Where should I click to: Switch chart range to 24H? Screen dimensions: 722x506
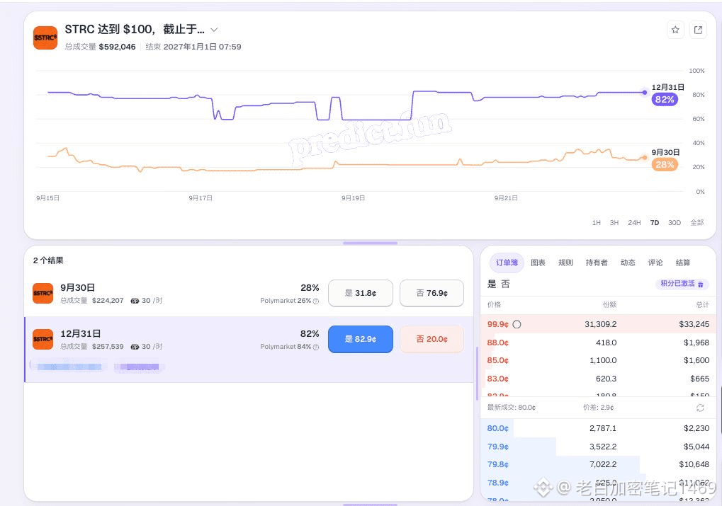(634, 223)
